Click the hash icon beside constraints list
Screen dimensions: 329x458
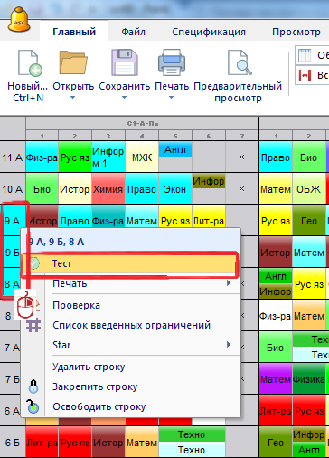coord(33,325)
